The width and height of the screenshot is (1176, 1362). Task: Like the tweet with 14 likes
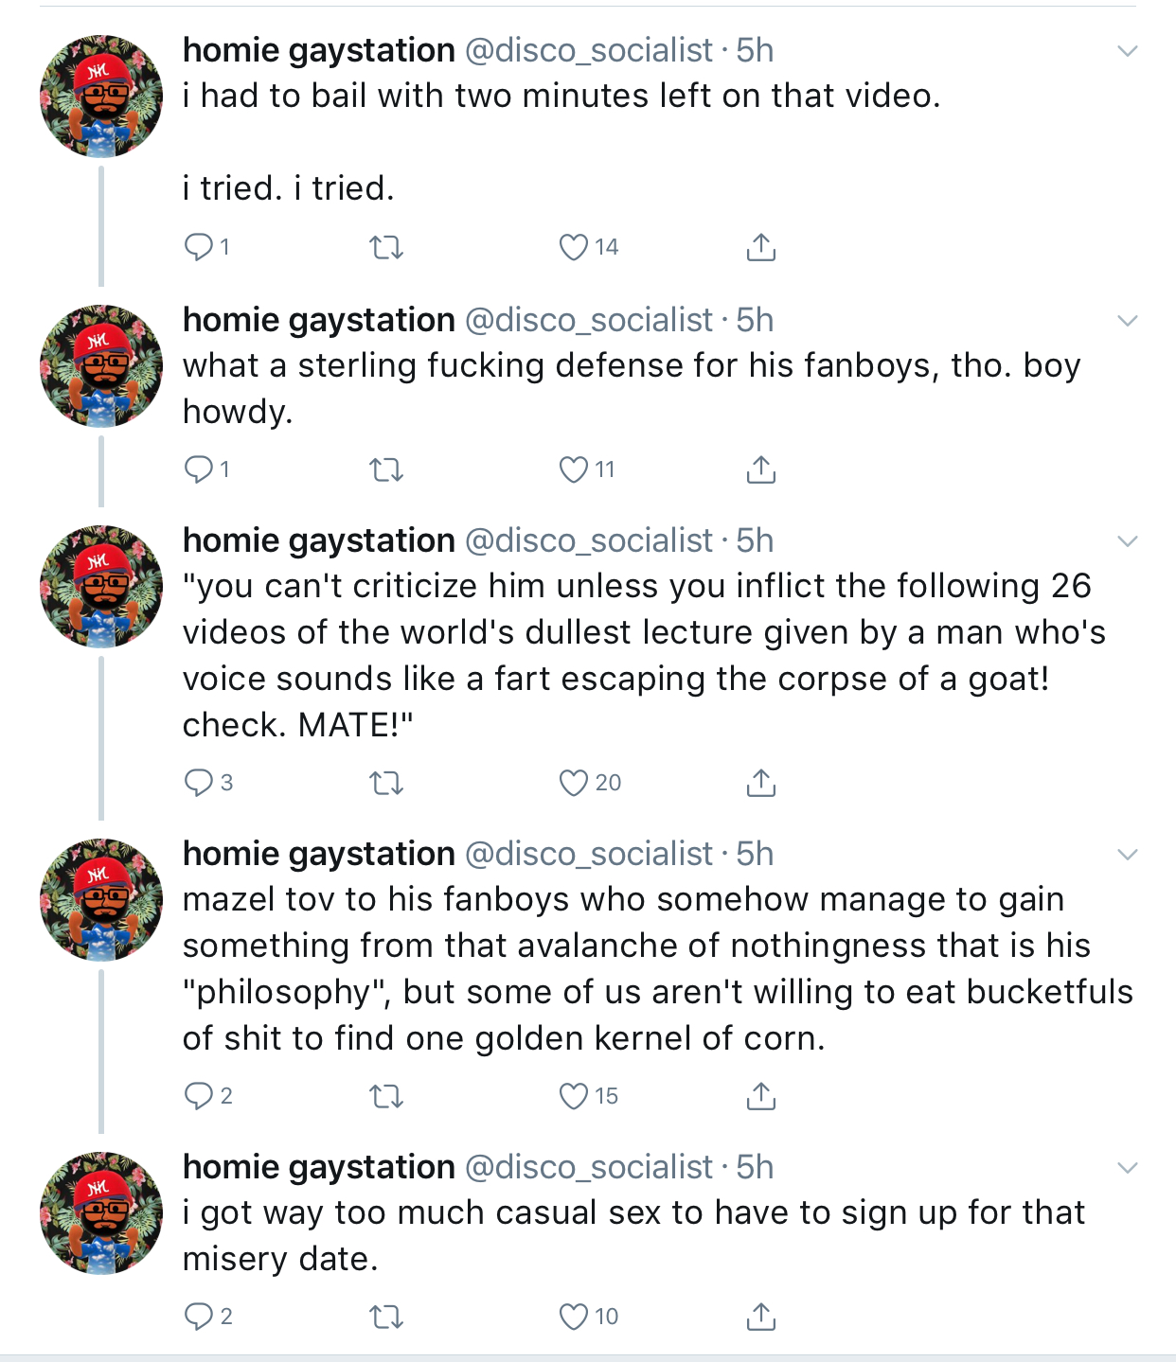[x=574, y=247]
